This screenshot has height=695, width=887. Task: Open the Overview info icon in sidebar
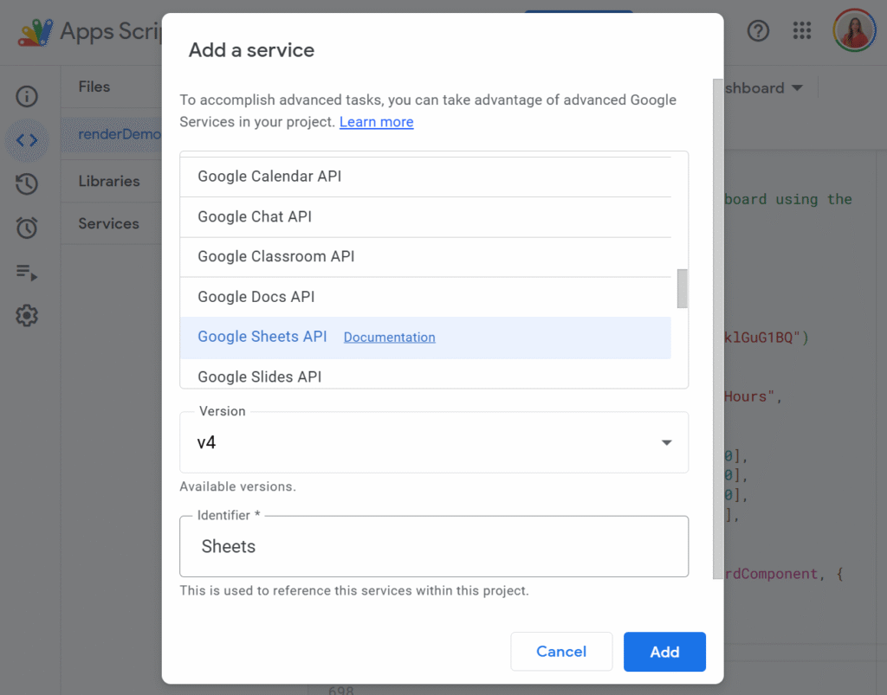[27, 96]
